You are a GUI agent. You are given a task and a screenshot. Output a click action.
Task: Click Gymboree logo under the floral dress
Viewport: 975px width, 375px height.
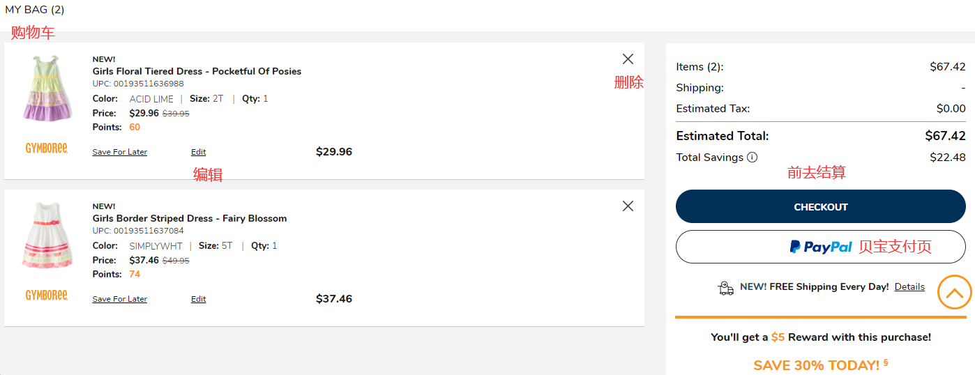point(47,148)
